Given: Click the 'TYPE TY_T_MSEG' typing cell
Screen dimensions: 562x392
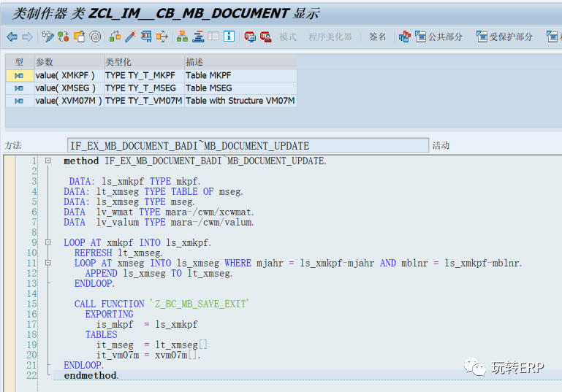Looking at the screenshot, I should [144, 88].
